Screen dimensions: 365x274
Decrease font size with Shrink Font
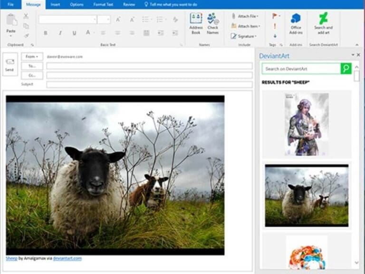132,20
